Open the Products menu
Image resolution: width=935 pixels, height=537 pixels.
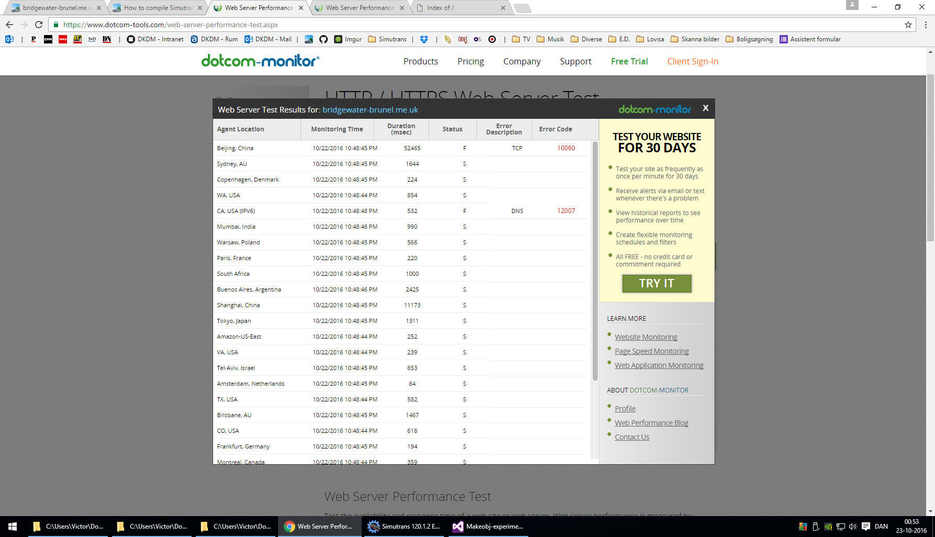click(x=421, y=61)
